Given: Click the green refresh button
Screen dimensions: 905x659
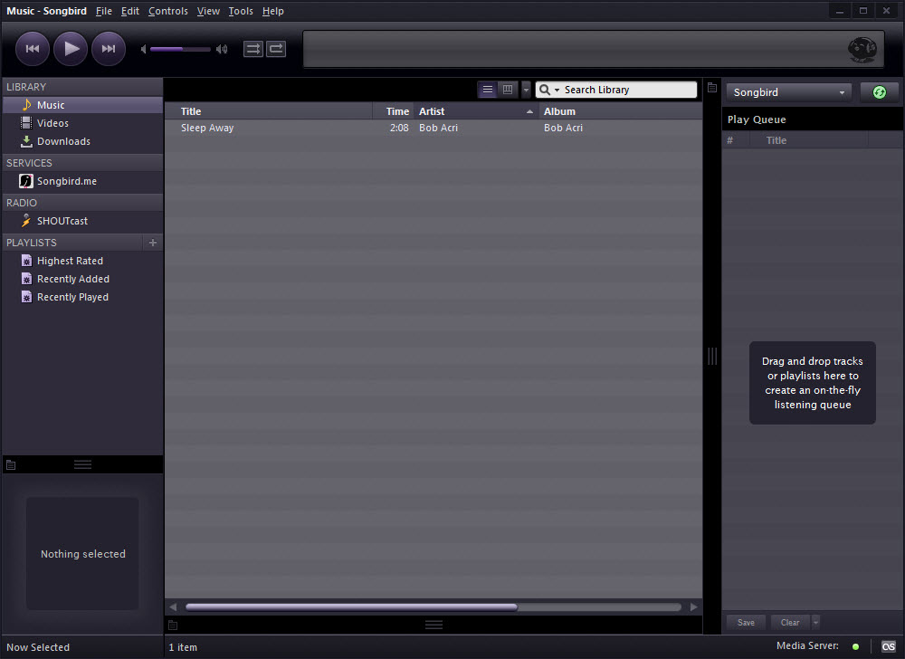Looking at the screenshot, I should [x=879, y=92].
